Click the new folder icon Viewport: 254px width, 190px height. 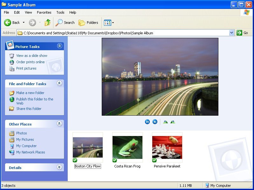[x=12, y=93]
